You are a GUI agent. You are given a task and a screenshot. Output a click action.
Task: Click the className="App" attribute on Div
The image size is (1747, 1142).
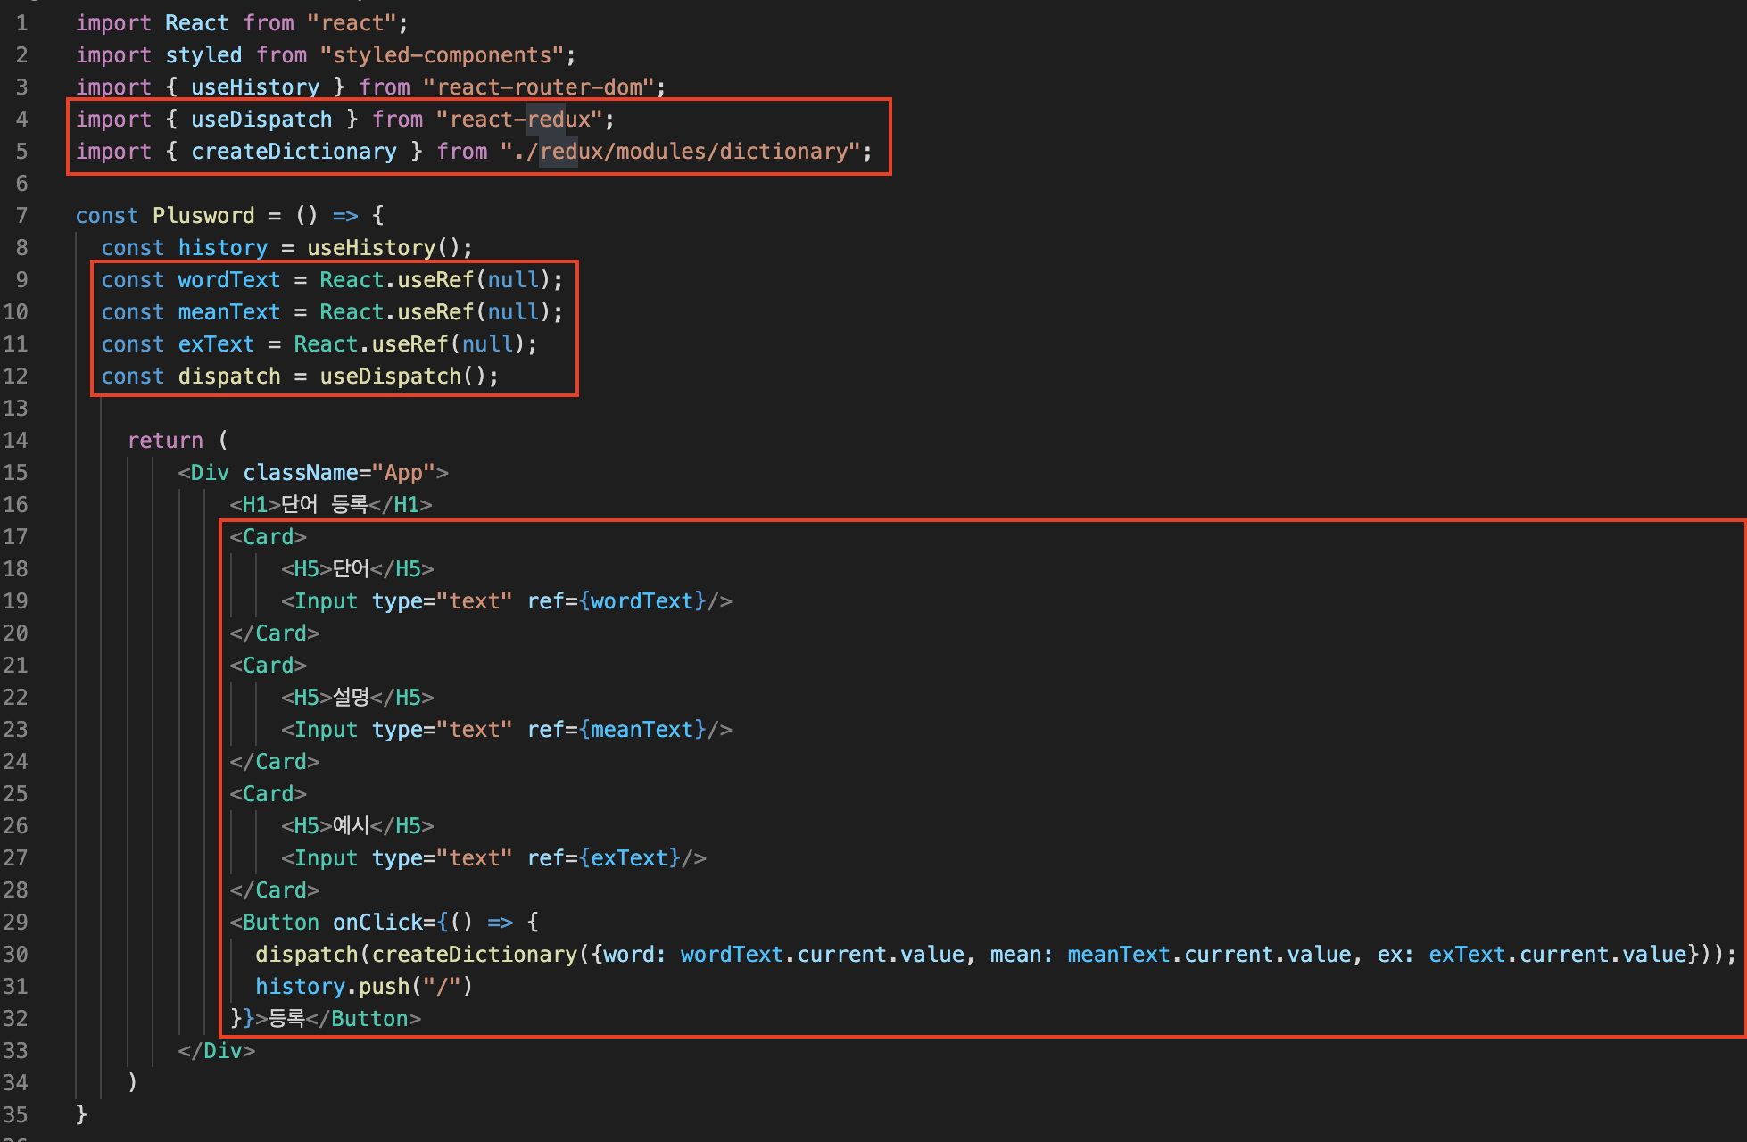[338, 473]
